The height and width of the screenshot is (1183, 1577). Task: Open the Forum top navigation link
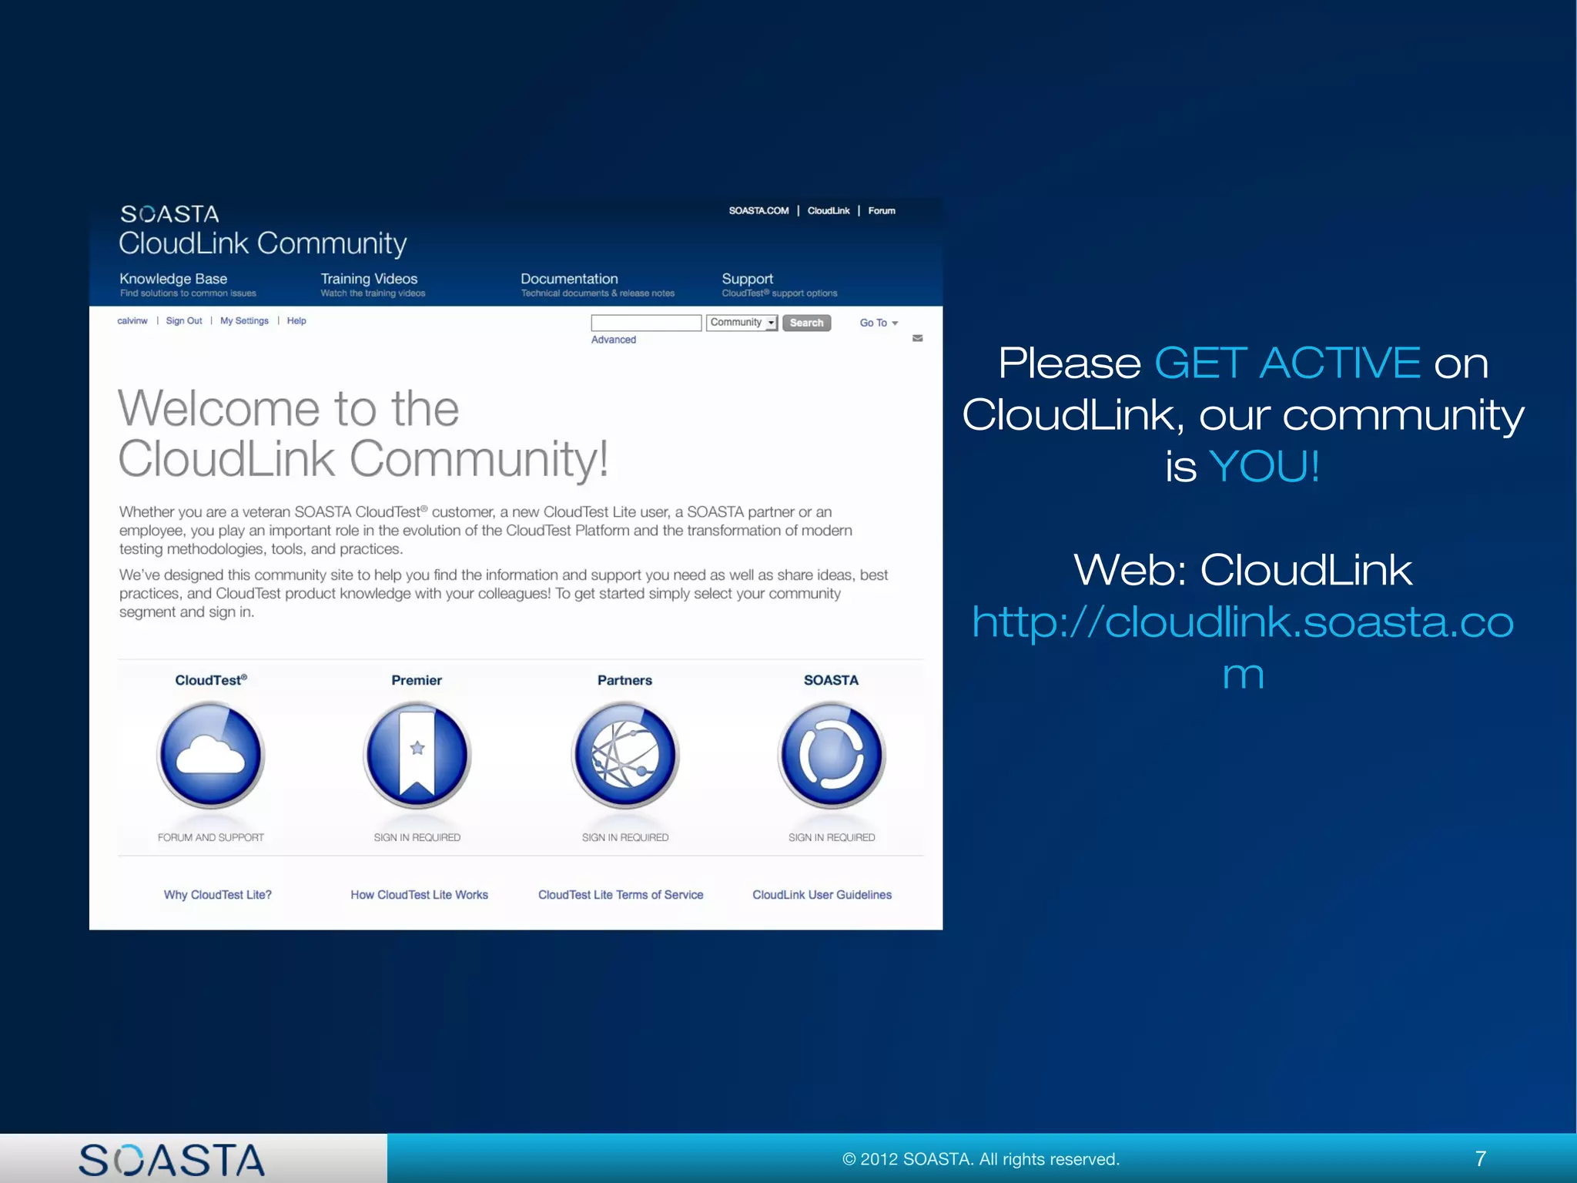pyautogui.click(x=882, y=210)
